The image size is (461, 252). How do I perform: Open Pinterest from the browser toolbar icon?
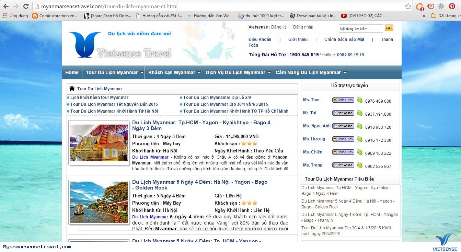coord(452,6)
